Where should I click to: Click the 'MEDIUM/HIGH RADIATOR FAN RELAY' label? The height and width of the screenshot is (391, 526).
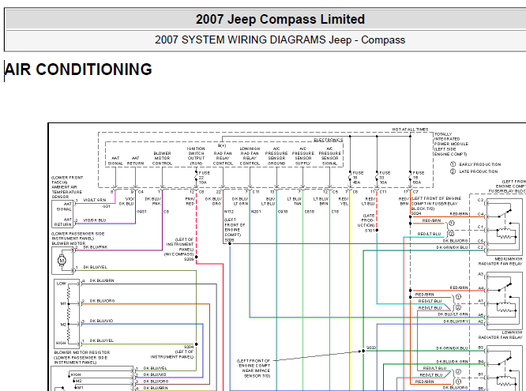pos(500,261)
